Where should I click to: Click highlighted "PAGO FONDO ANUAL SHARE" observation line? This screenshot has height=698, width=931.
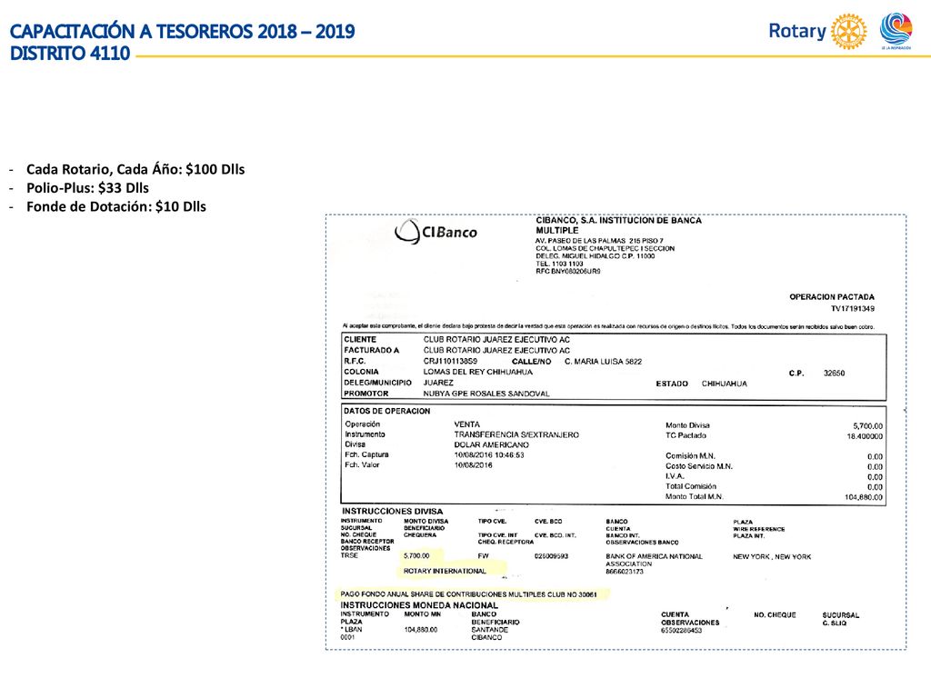click(x=468, y=594)
